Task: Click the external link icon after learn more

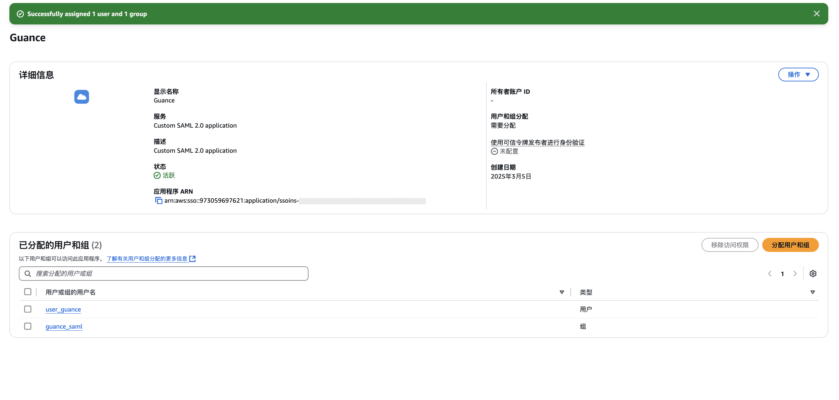Action: pos(192,259)
